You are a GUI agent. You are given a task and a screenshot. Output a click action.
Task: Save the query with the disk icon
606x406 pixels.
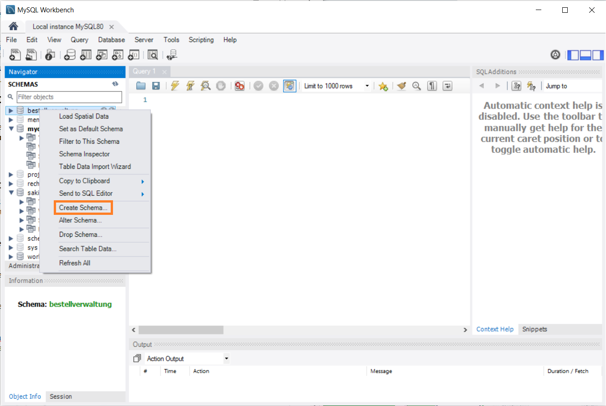[156, 86]
